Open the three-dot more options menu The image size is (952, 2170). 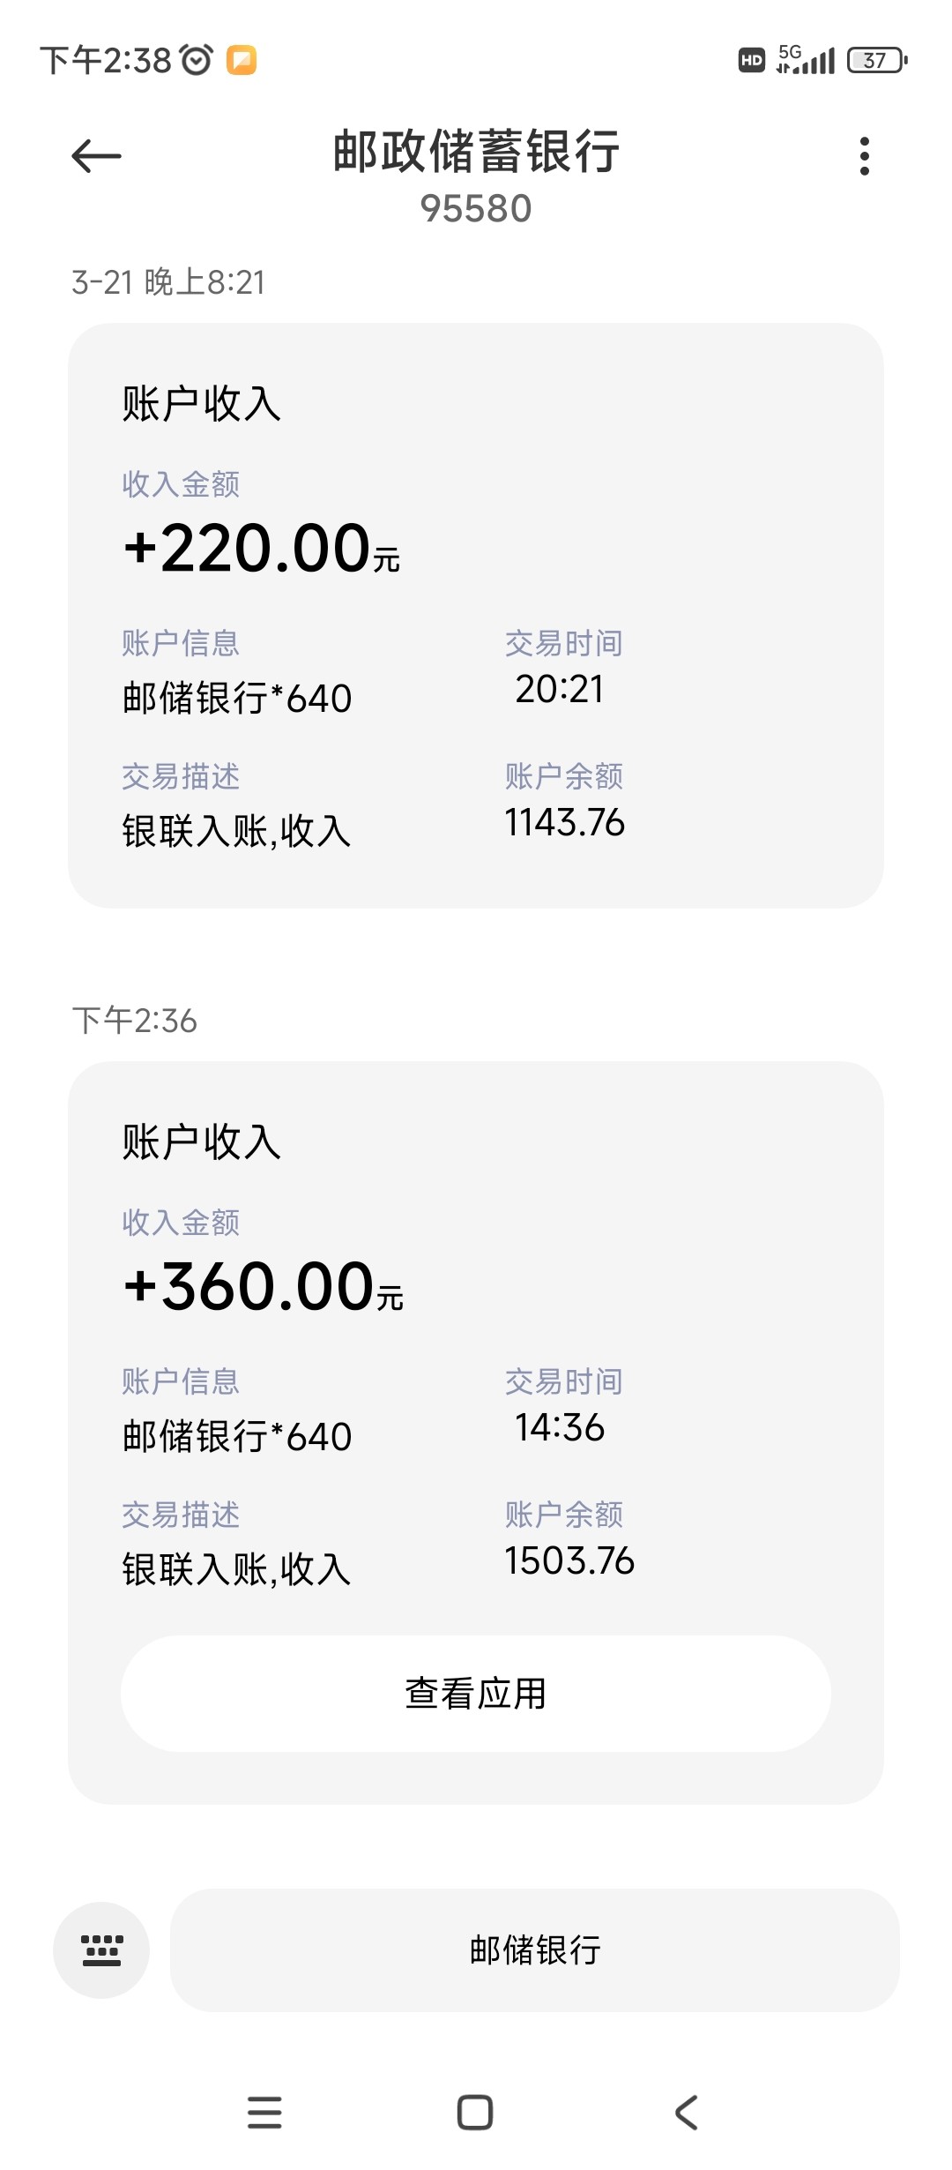coord(864,156)
